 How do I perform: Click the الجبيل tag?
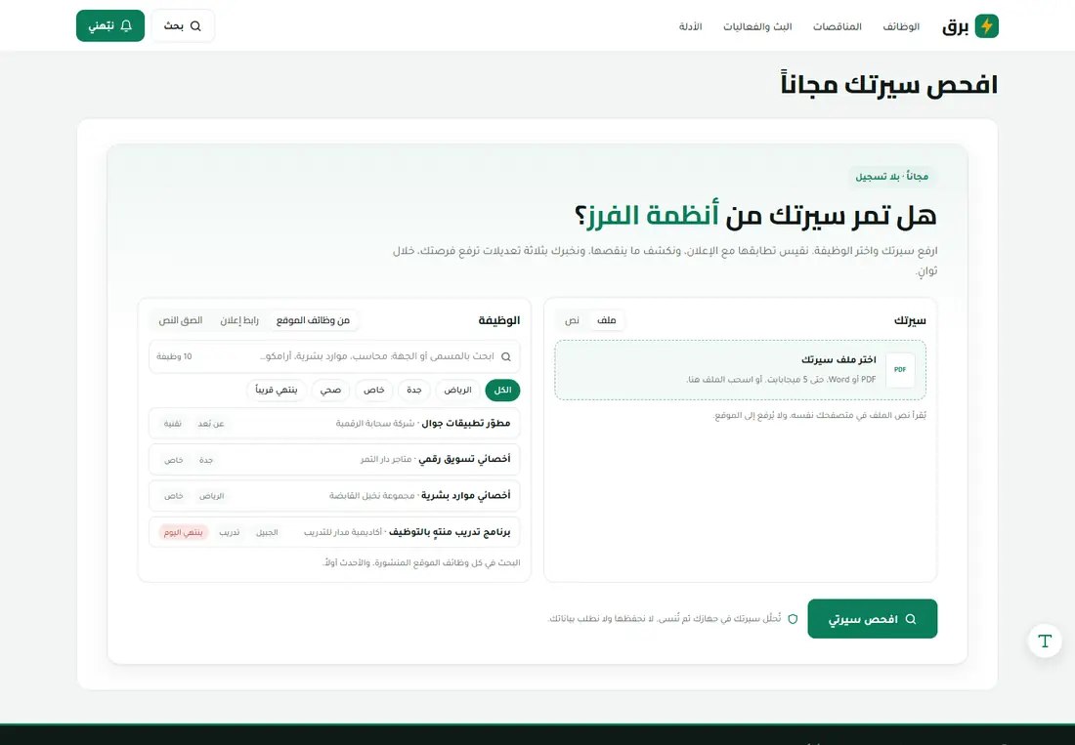(267, 532)
